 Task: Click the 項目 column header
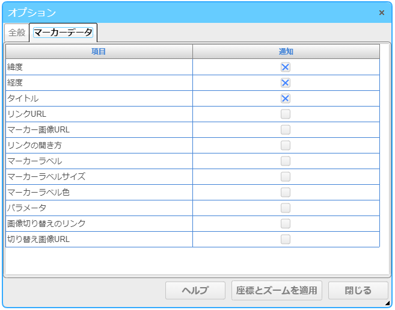(99, 51)
